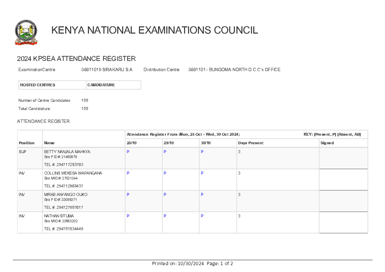Click BETTY NANJALA MAHAYA's Signed cell

click(x=343, y=158)
